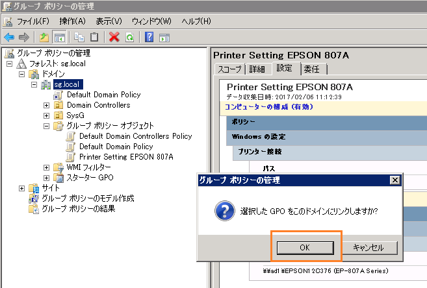This screenshot has height=288, width=427.
Task: Click the Back arrow toolbar icon
Action: (x=9, y=37)
